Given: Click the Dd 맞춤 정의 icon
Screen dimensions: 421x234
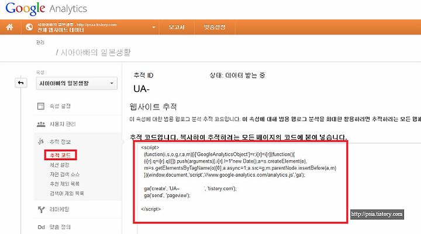Looking at the screenshot, I should pos(41,227).
